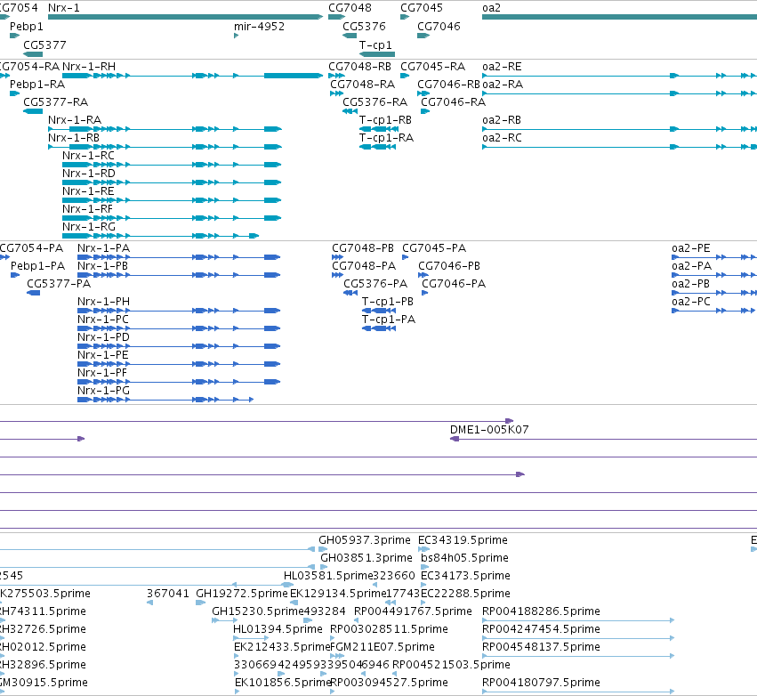757x696 pixels.
Task: Click the CG5376 gene label
Action: click(x=365, y=27)
